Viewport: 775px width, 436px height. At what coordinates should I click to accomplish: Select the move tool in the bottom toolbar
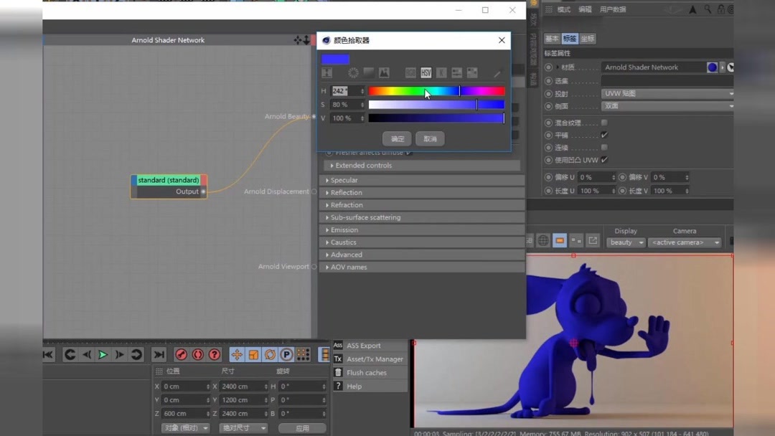point(237,354)
